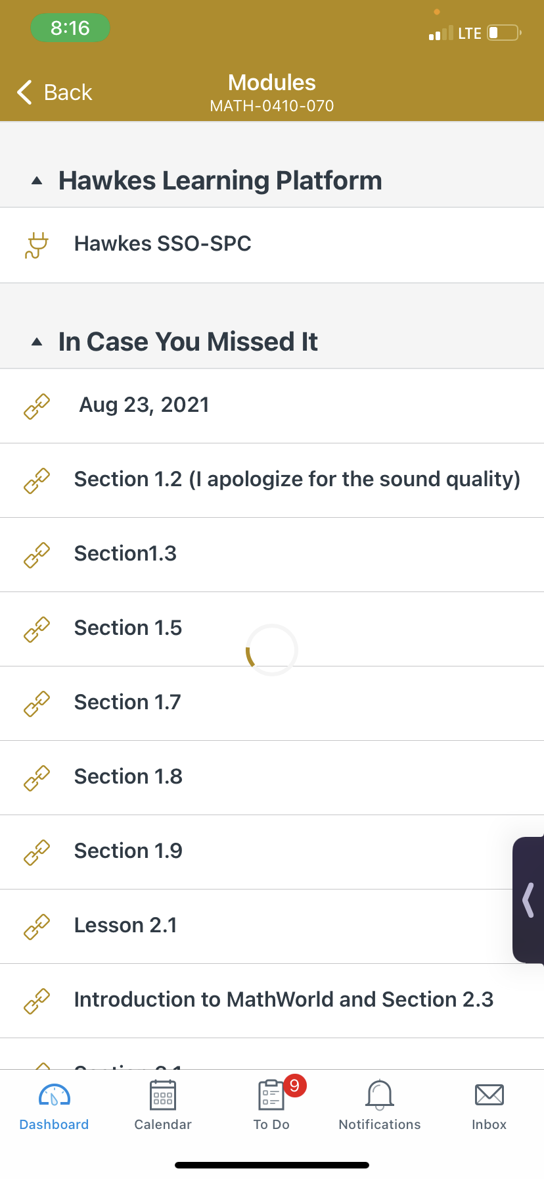The height and width of the screenshot is (1179, 544).
Task: Tap the chain icon beside Section 1.5
Action: click(37, 629)
